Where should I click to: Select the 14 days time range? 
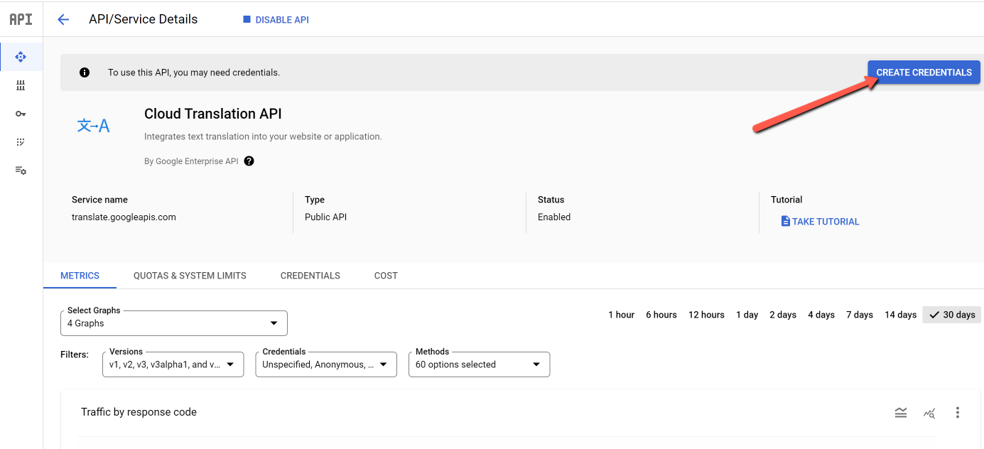pos(900,315)
